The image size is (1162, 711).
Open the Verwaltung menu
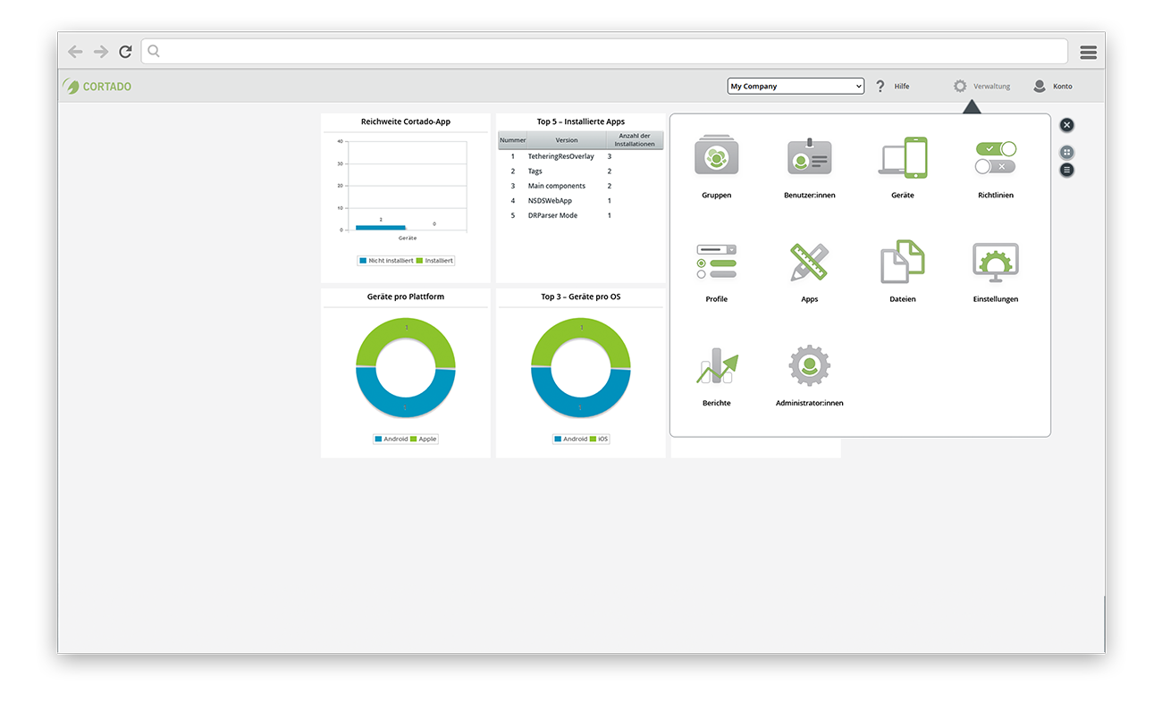pos(981,87)
